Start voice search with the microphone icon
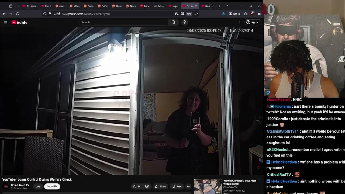The width and height of the screenshot is (345, 194). [185, 22]
